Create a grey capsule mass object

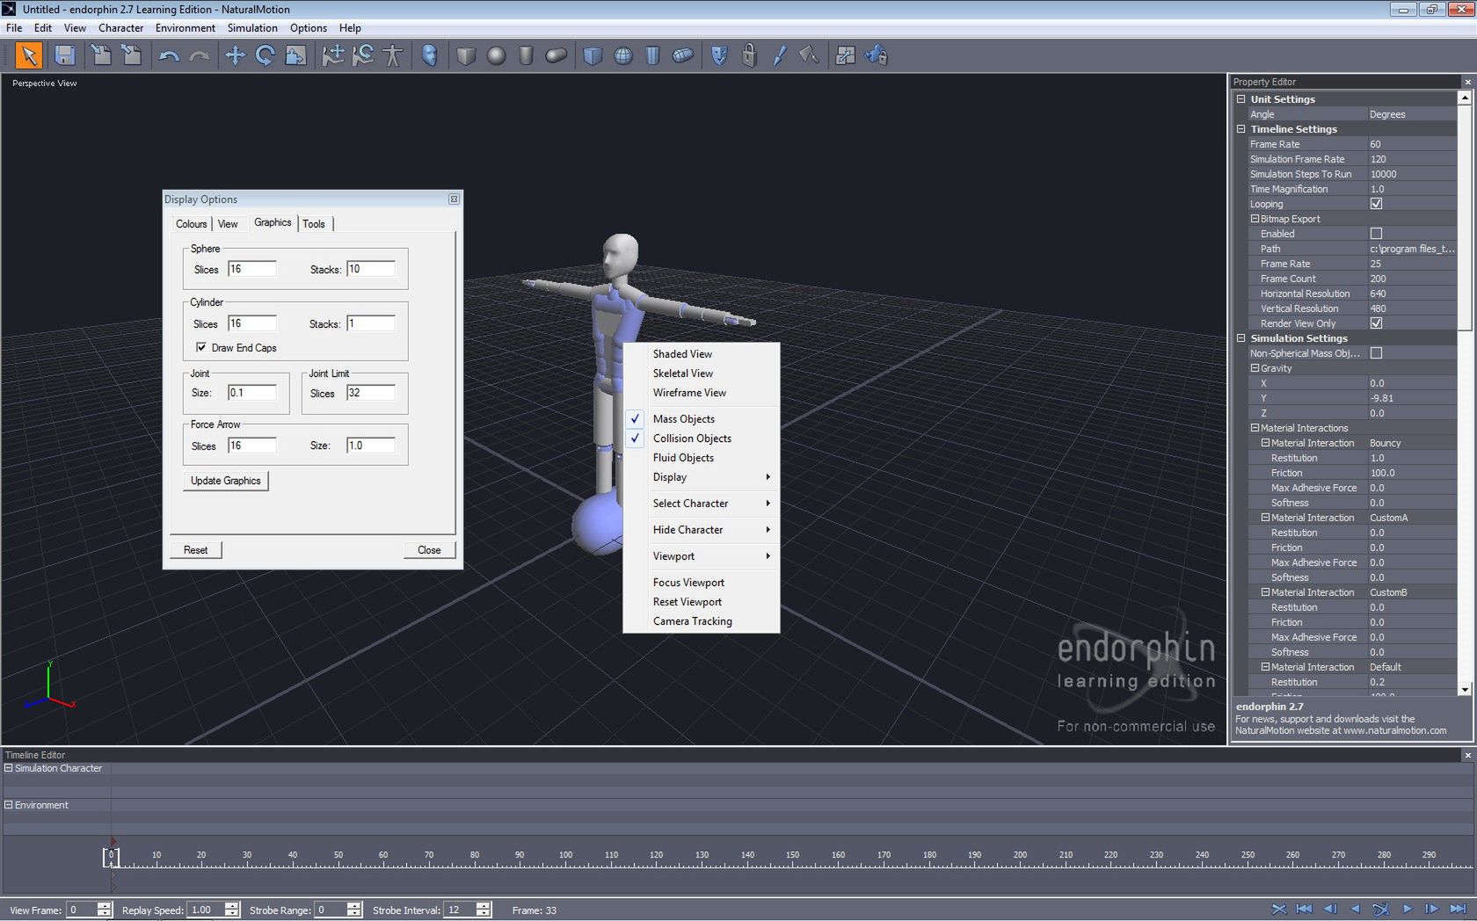coord(556,56)
